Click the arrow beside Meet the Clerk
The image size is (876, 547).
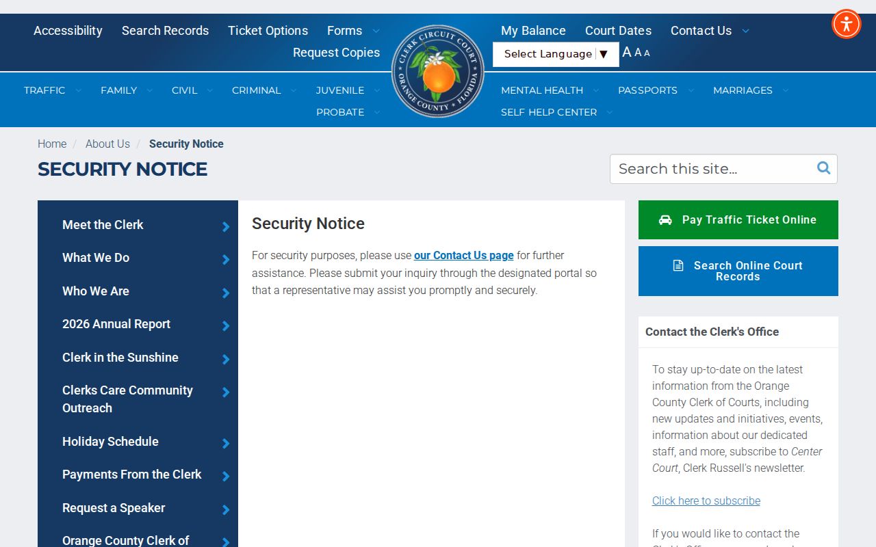(226, 226)
